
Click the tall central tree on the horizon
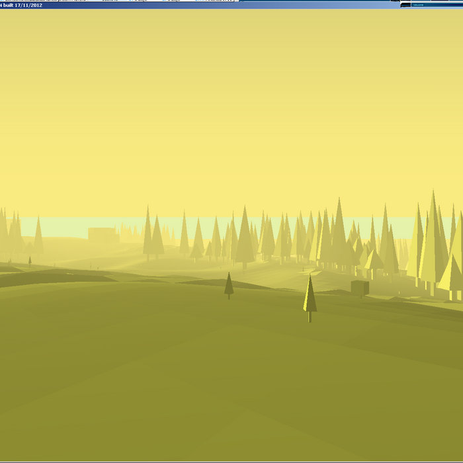[245, 238]
